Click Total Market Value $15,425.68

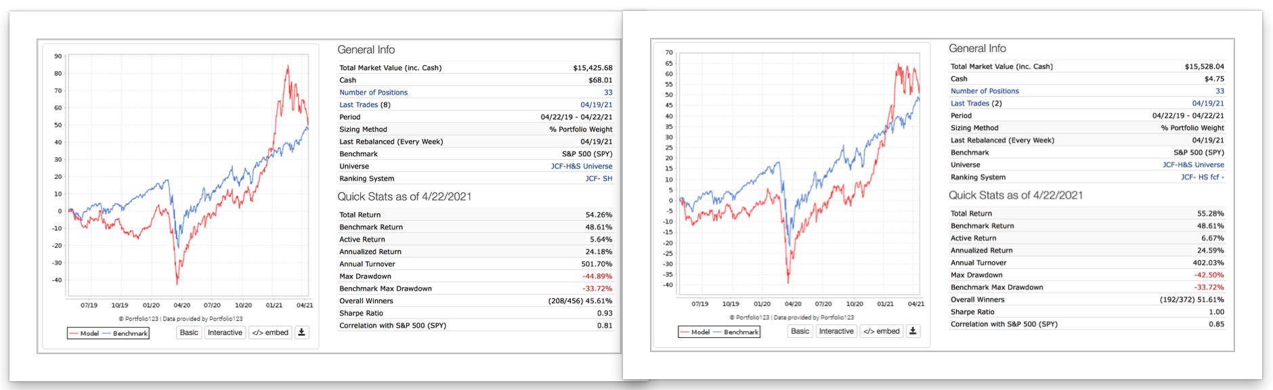[592, 68]
